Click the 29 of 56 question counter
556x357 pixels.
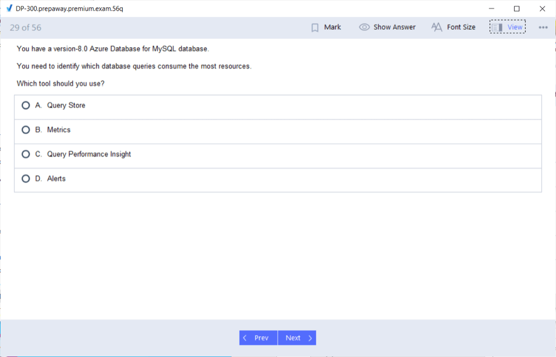click(x=26, y=28)
